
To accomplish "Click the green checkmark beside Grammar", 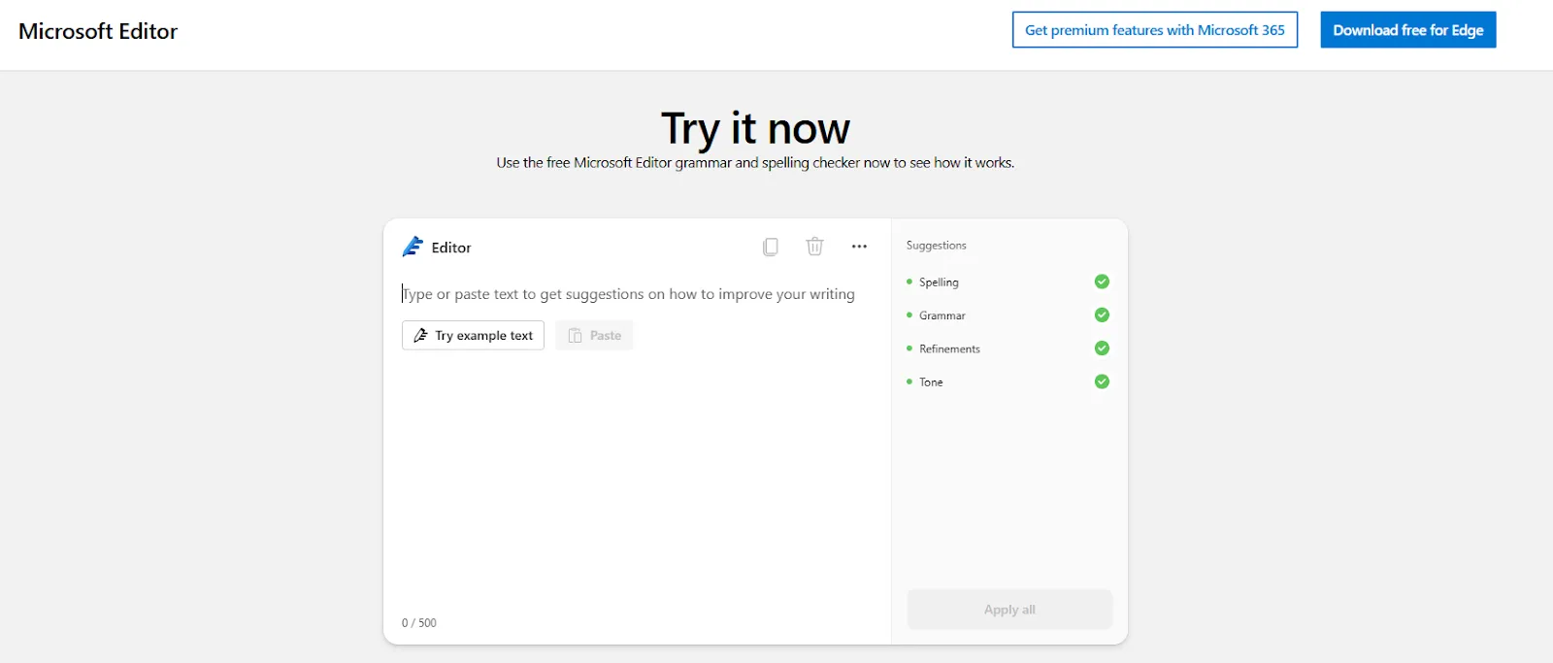I will point(1102,315).
